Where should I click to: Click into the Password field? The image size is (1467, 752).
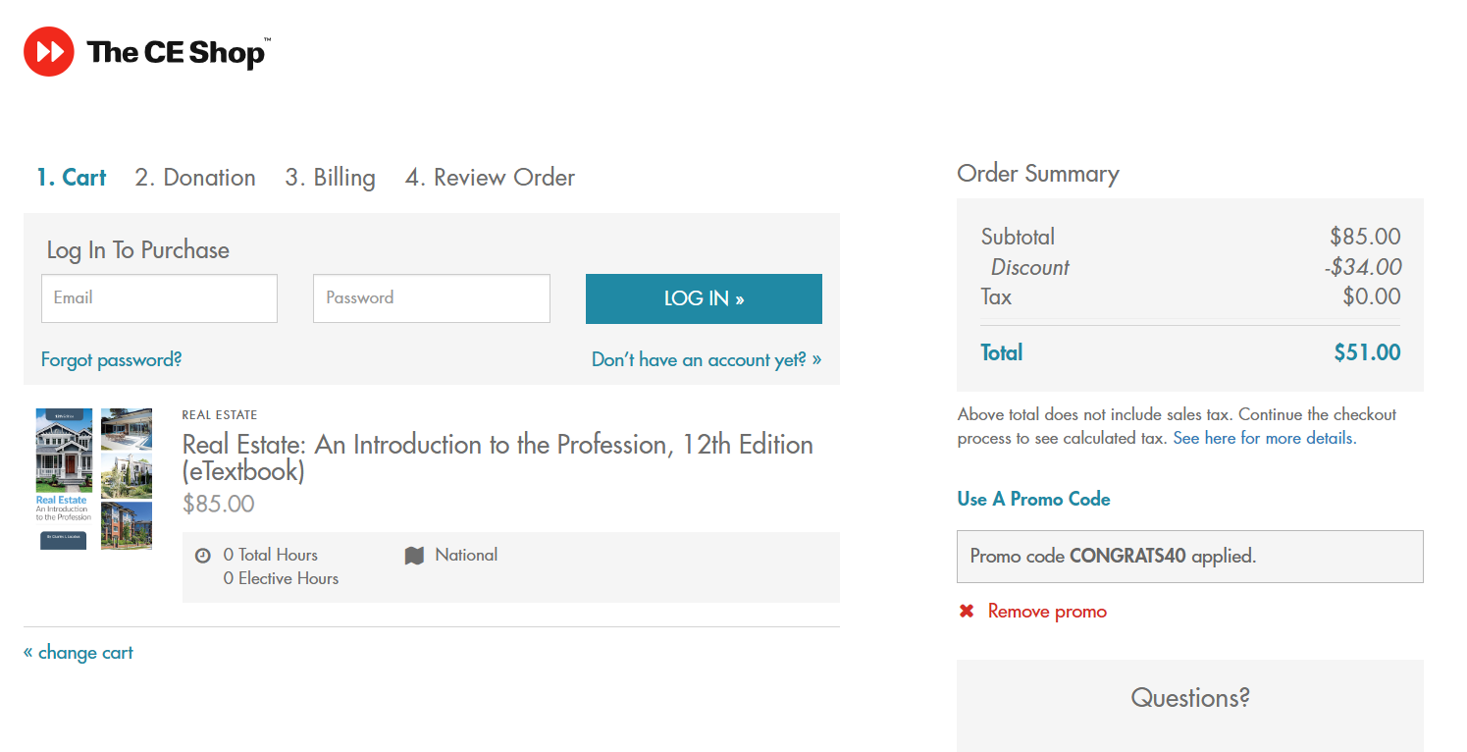[x=431, y=298]
